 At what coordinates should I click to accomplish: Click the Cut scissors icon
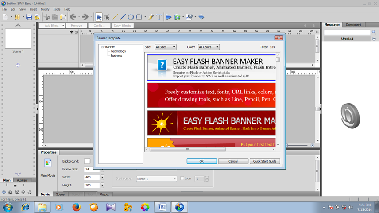[x=47, y=17]
